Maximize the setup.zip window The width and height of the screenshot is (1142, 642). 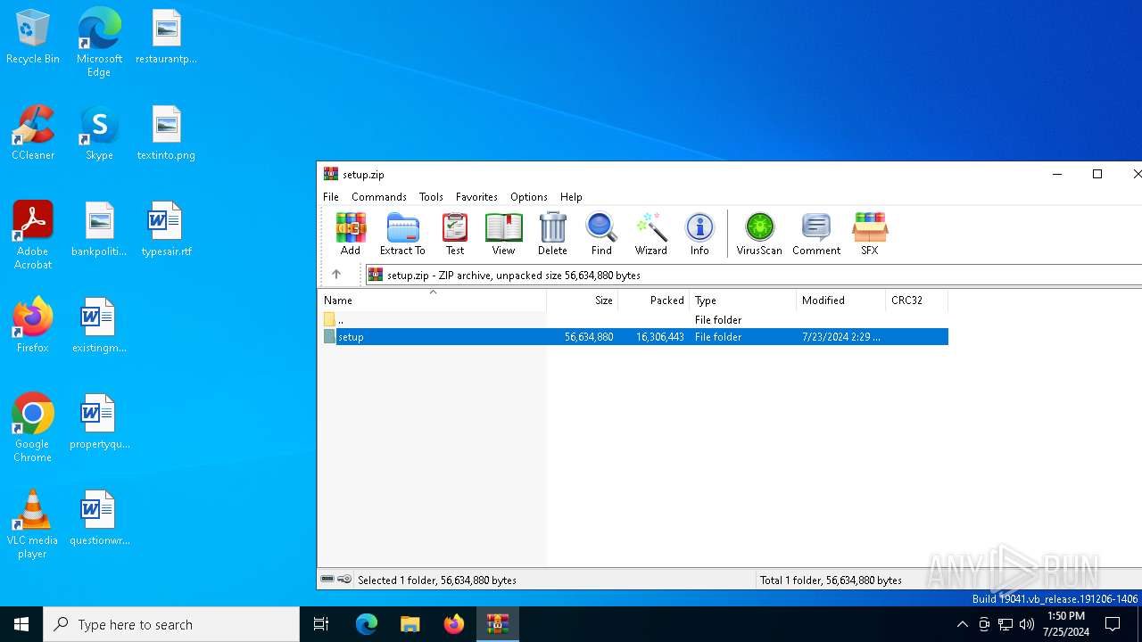pyautogui.click(x=1097, y=174)
